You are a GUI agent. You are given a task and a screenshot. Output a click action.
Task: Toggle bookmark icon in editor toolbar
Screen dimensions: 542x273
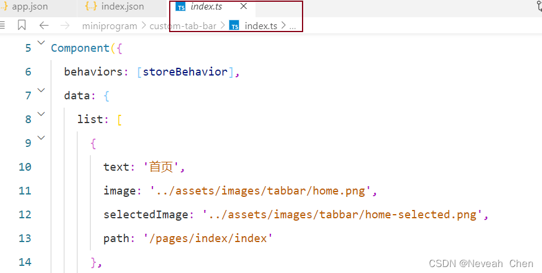[22, 25]
